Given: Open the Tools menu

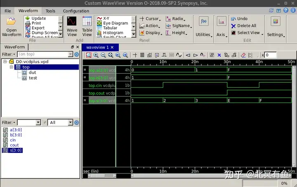Looking at the screenshot, I should point(50,11).
